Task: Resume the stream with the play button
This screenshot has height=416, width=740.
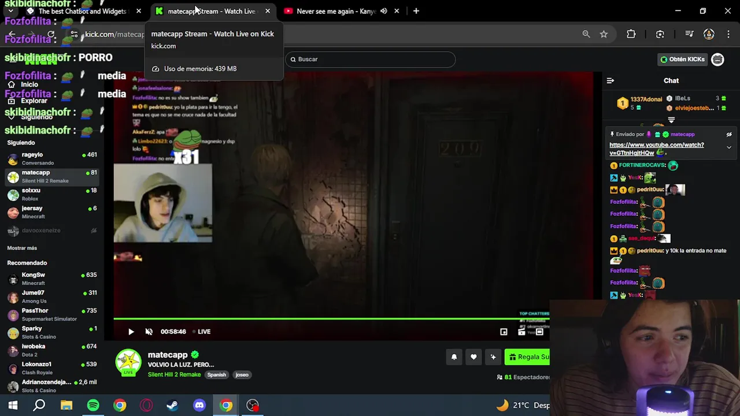Action: click(131, 332)
